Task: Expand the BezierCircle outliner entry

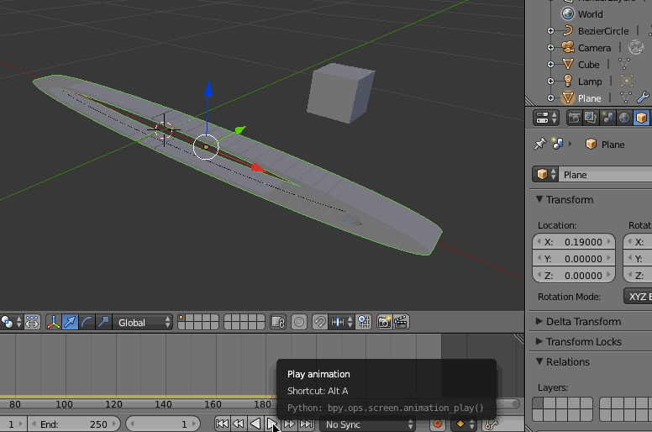Action: [550, 31]
